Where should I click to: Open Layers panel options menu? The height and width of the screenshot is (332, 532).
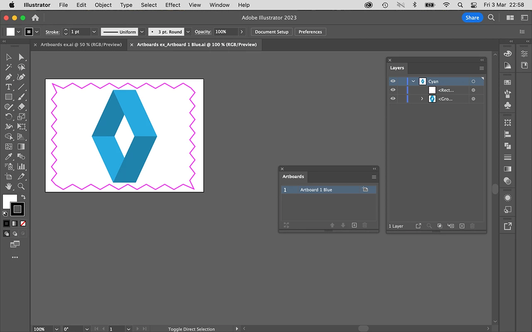click(x=482, y=68)
